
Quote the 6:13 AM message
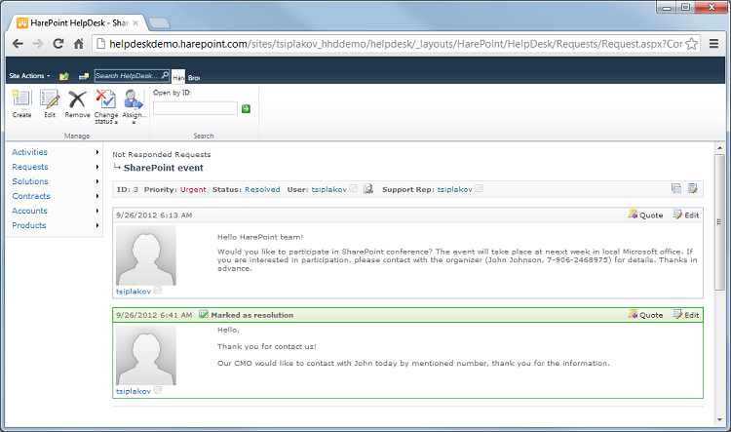tap(645, 215)
